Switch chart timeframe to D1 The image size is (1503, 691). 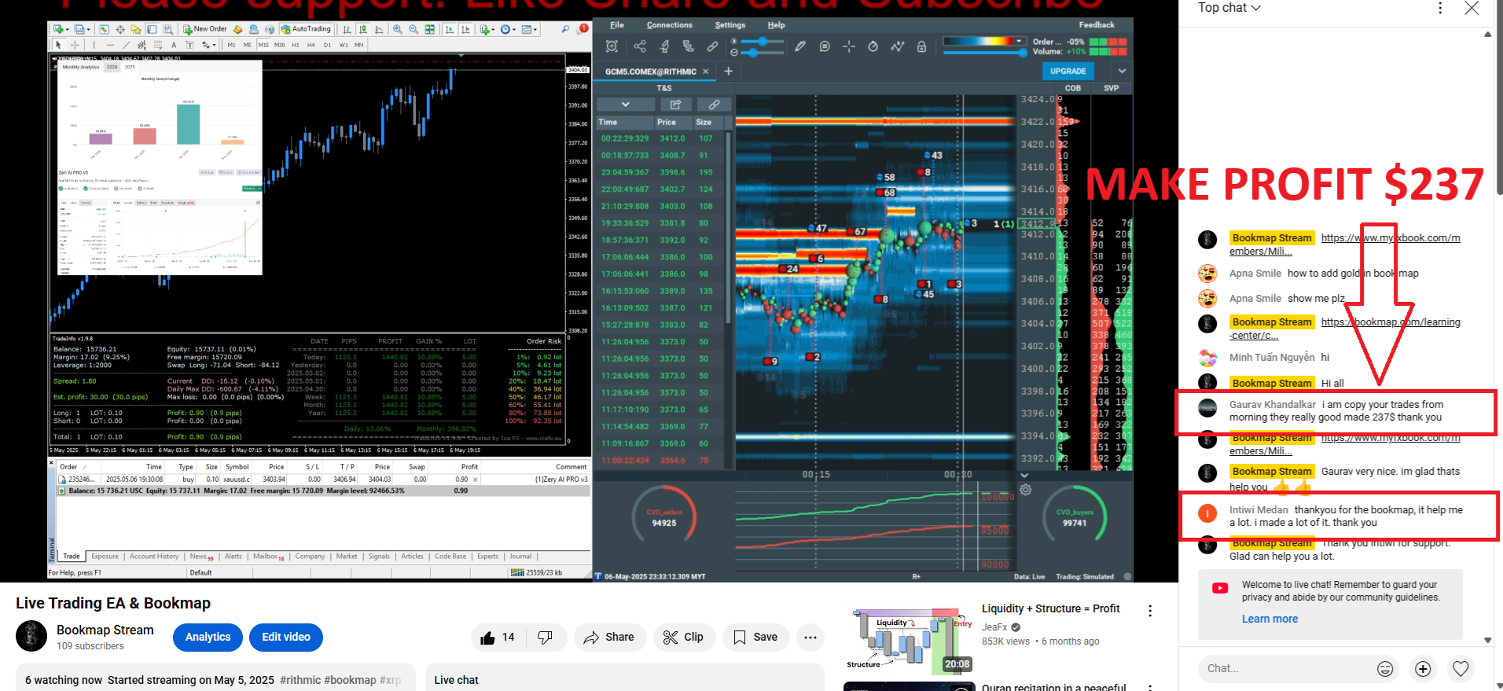(x=327, y=45)
